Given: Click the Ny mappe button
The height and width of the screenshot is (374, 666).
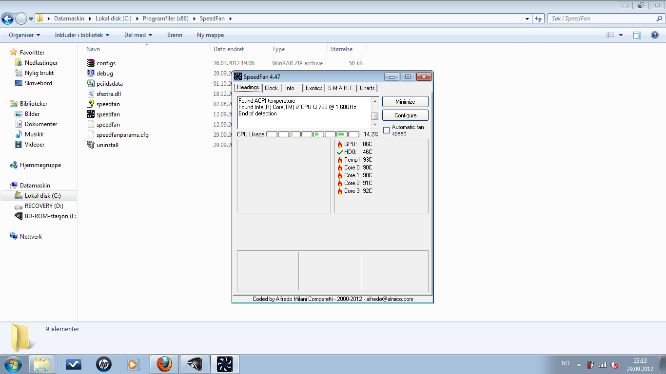Looking at the screenshot, I should [x=211, y=35].
